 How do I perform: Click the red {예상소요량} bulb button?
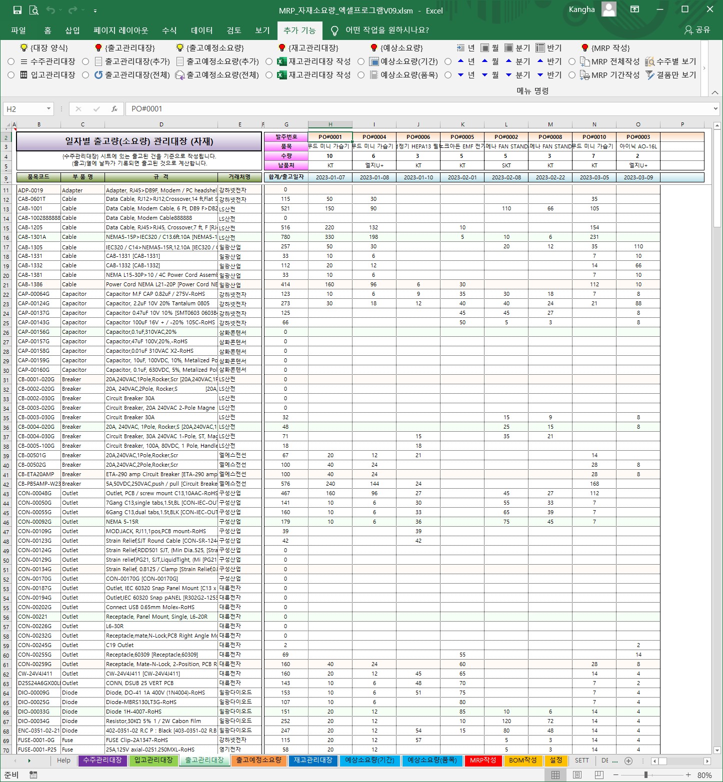click(x=396, y=47)
